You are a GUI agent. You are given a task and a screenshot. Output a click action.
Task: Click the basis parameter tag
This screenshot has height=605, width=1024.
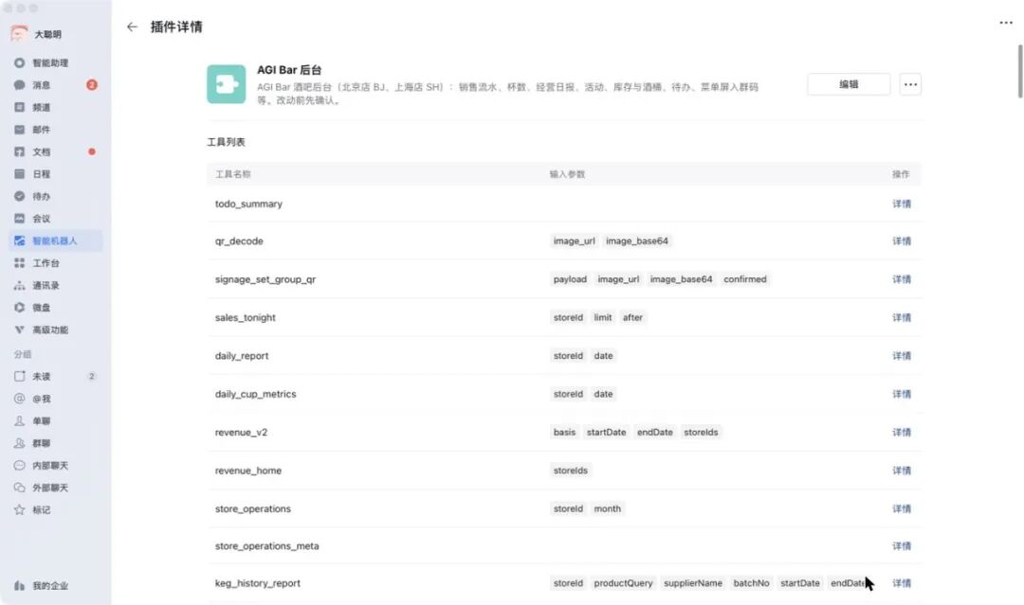564,433
